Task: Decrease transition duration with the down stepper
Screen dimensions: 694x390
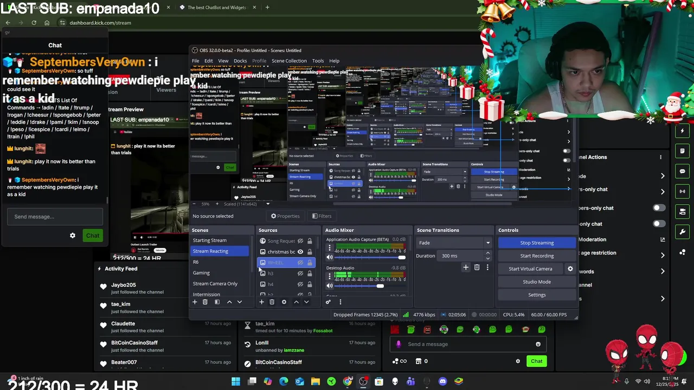Action: pyautogui.click(x=487, y=258)
